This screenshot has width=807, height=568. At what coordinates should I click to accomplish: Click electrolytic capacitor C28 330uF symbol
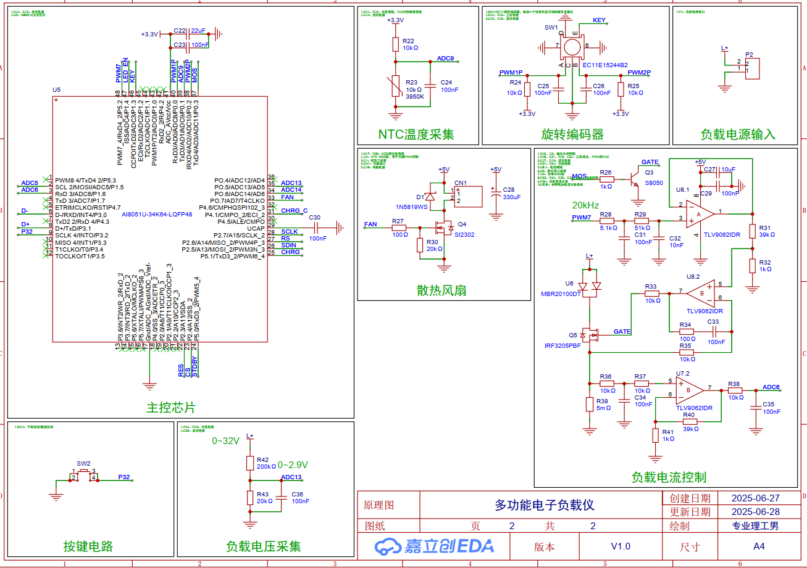(495, 193)
